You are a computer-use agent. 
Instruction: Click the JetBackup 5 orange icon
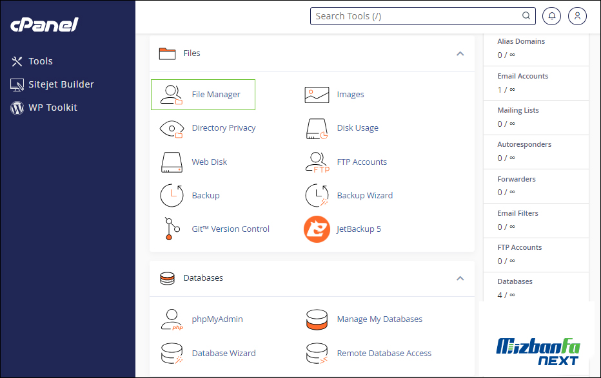click(317, 229)
